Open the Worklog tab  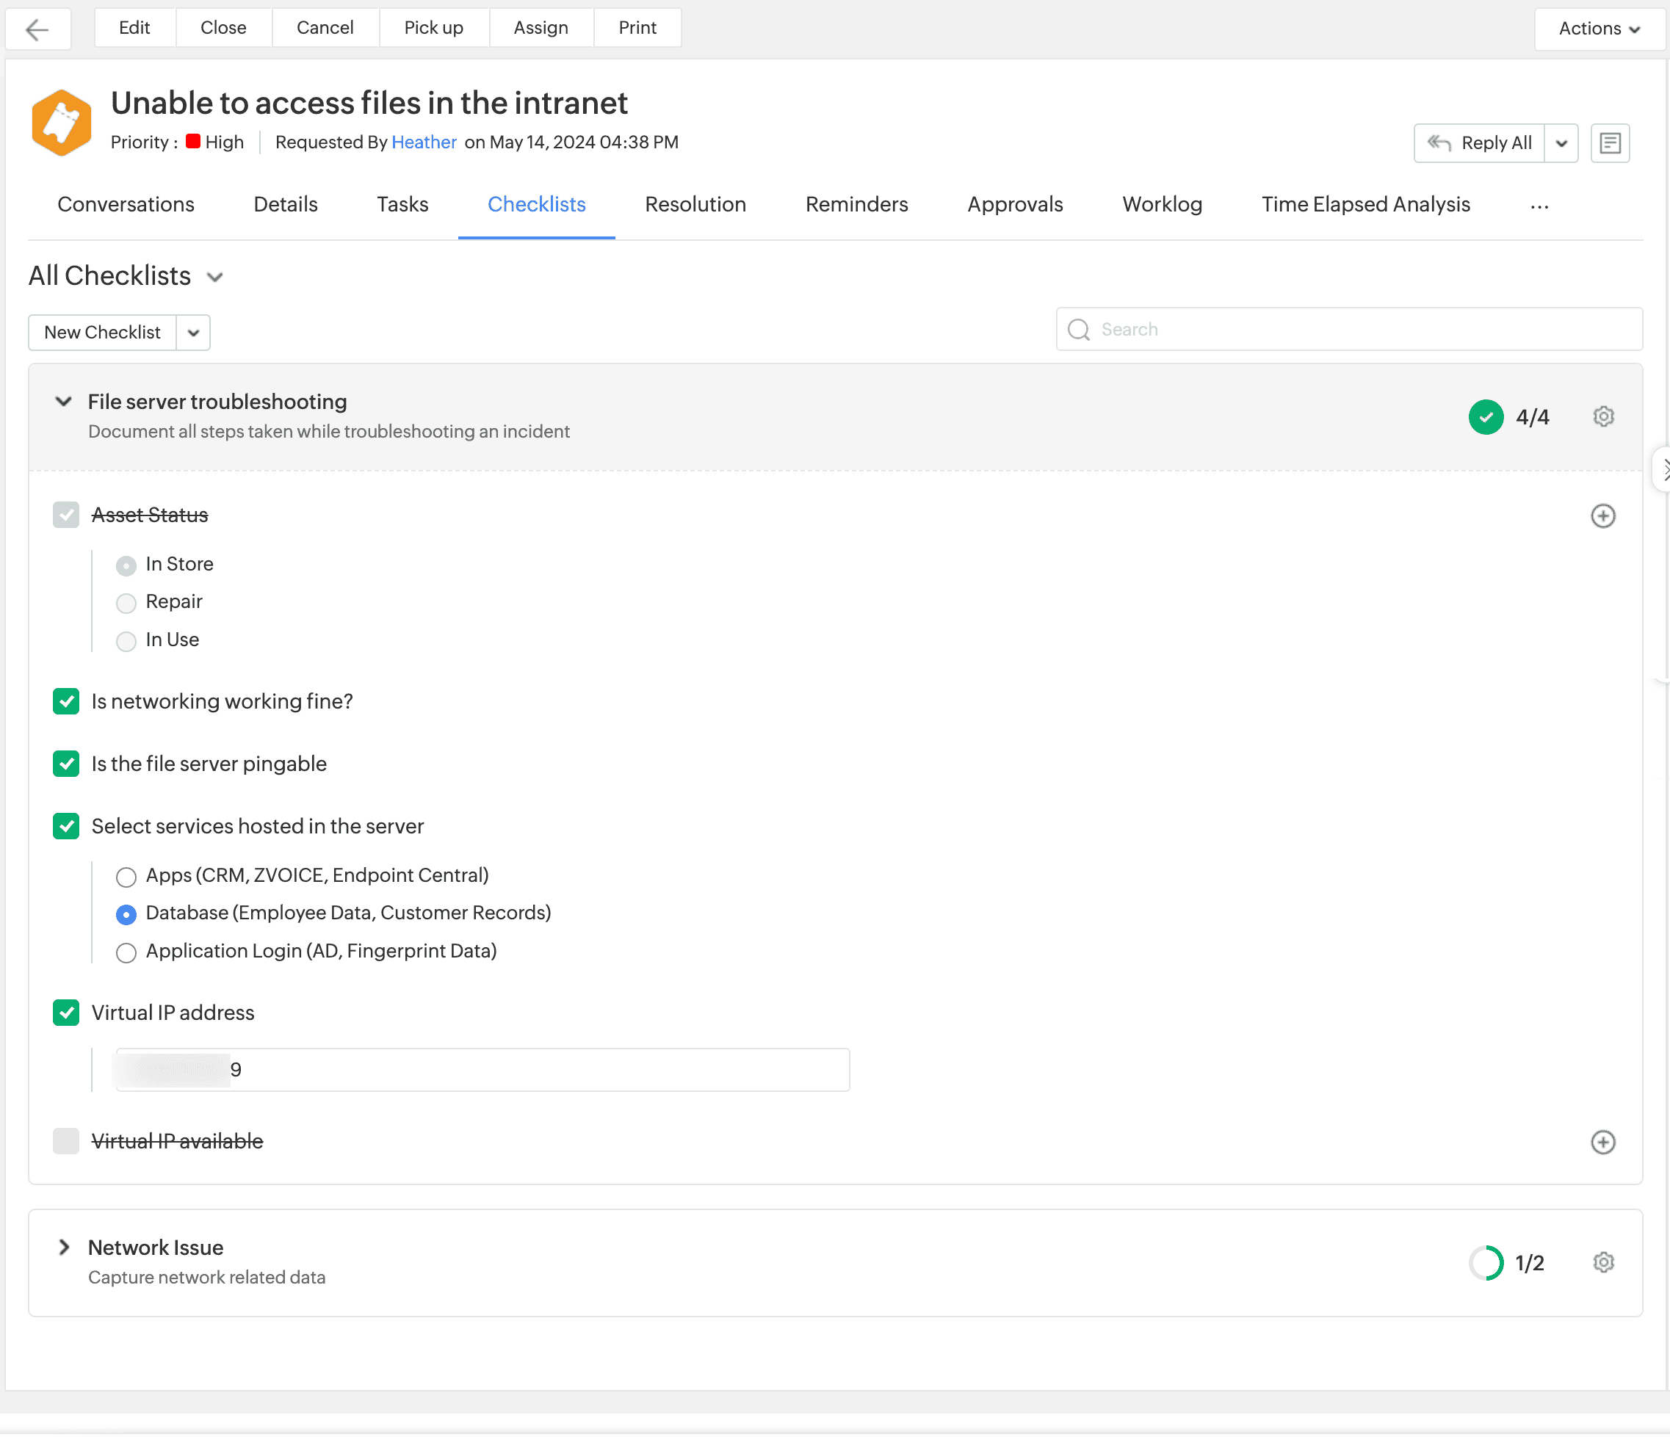tap(1161, 205)
